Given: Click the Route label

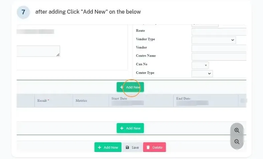Looking at the screenshot, I should click(x=141, y=31).
